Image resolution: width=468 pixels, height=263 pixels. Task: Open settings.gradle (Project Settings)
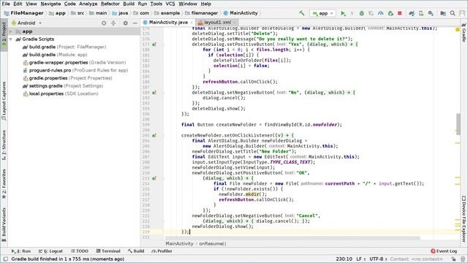pos(62,85)
